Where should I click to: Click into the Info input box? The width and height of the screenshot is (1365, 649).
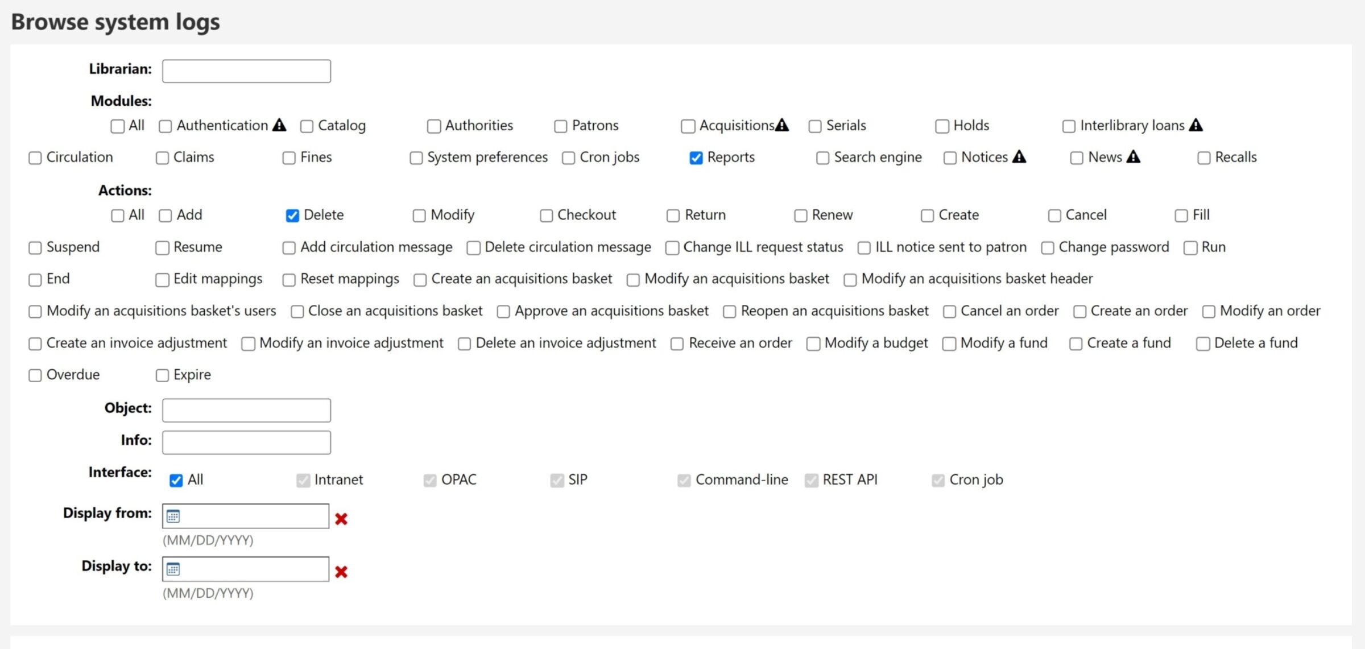[x=246, y=442]
